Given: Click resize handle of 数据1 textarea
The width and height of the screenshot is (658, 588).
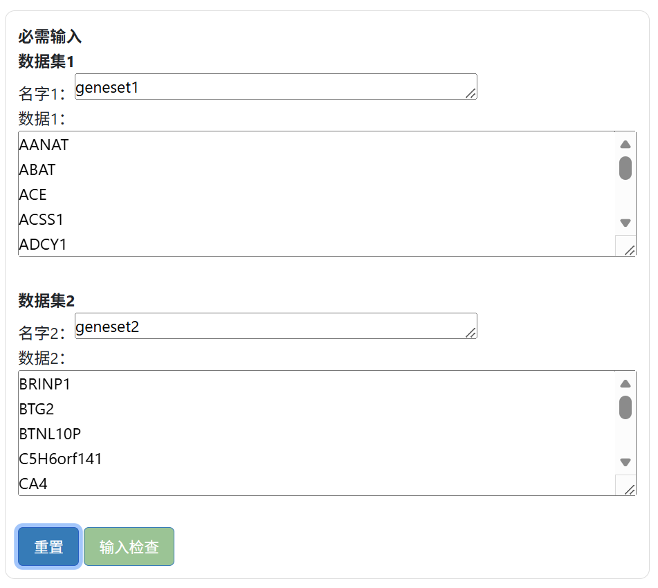Looking at the screenshot, I should click(630, 250).
